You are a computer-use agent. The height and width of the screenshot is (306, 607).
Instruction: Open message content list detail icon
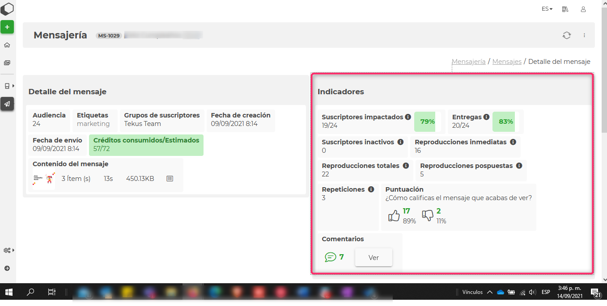coord(170,179)
